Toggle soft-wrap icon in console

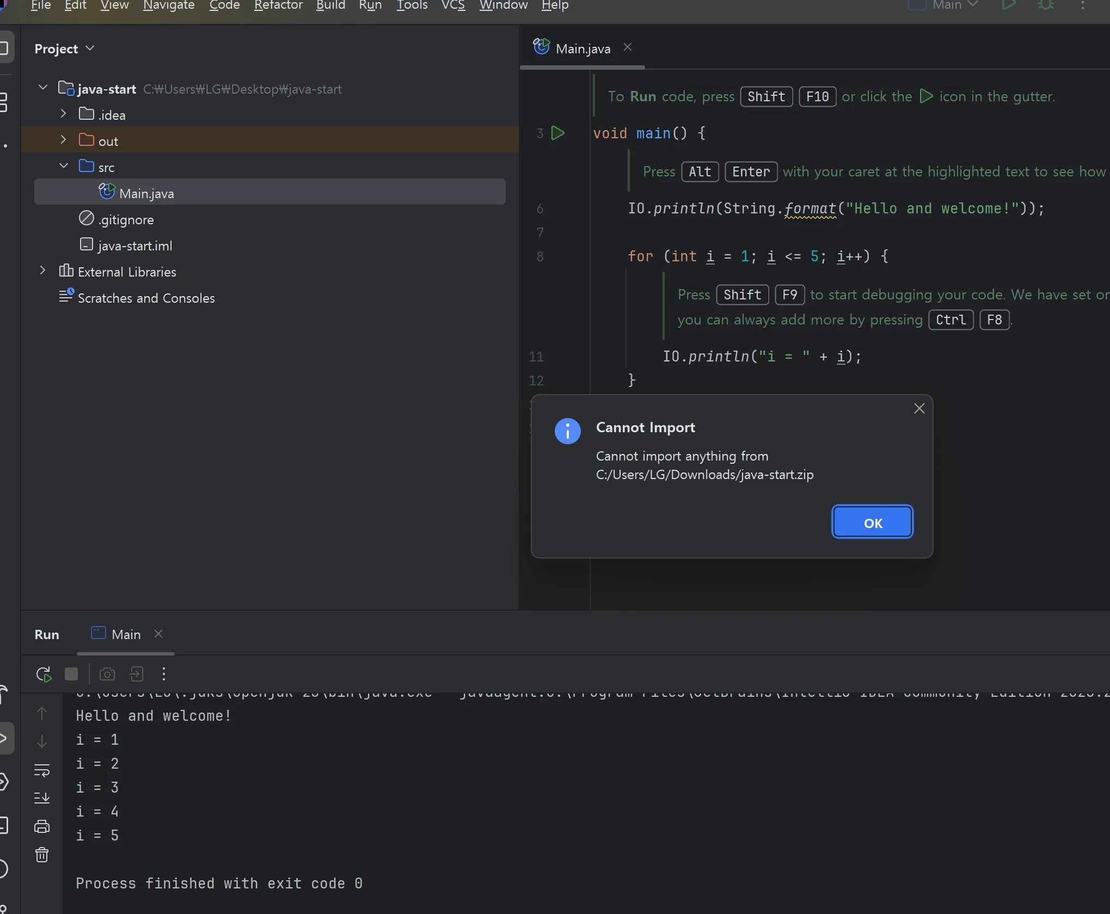[42, 770]
